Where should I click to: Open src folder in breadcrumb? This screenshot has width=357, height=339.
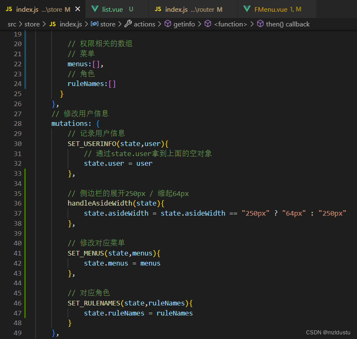[x=12, y=24]
